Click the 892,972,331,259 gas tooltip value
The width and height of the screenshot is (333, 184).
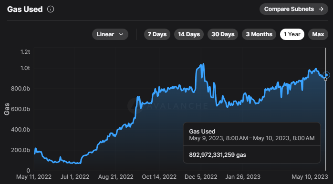click(x=218, y=155)
